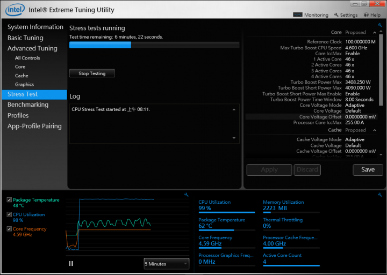Image resolution: width=387 pixels, height=275 pixels.
Task: Click the Intel logo icon
Action: 15,10
